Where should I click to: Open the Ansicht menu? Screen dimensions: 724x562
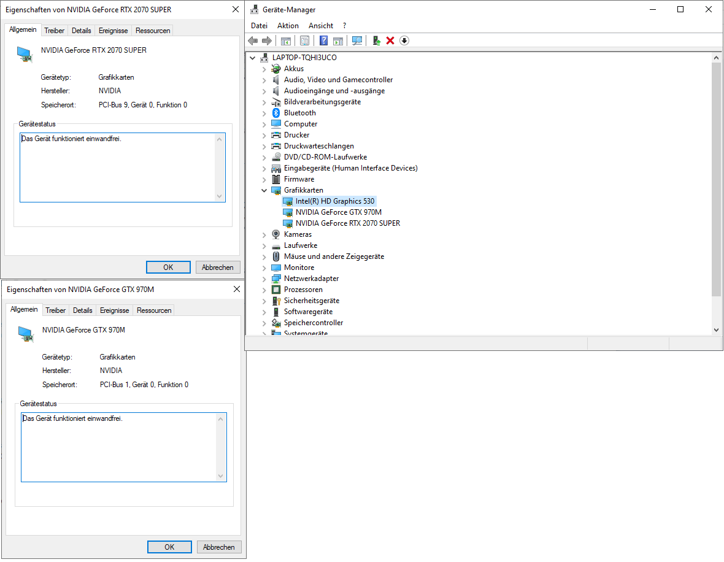320,26
